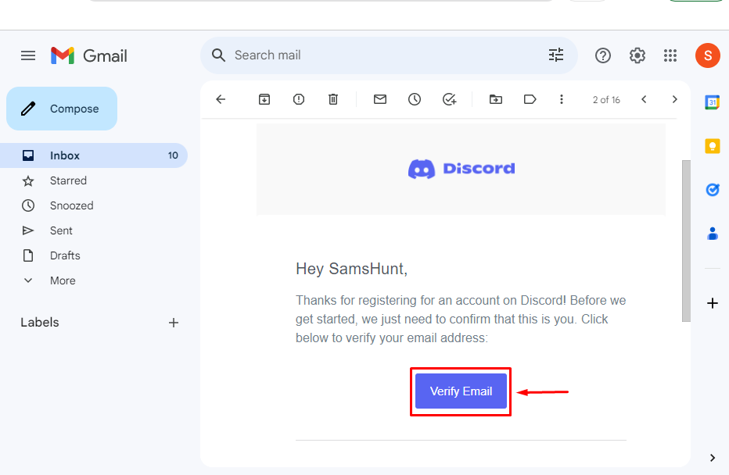Open the Google apps grid
Viewport: 729px width, 475px height.
pos(670,55)
